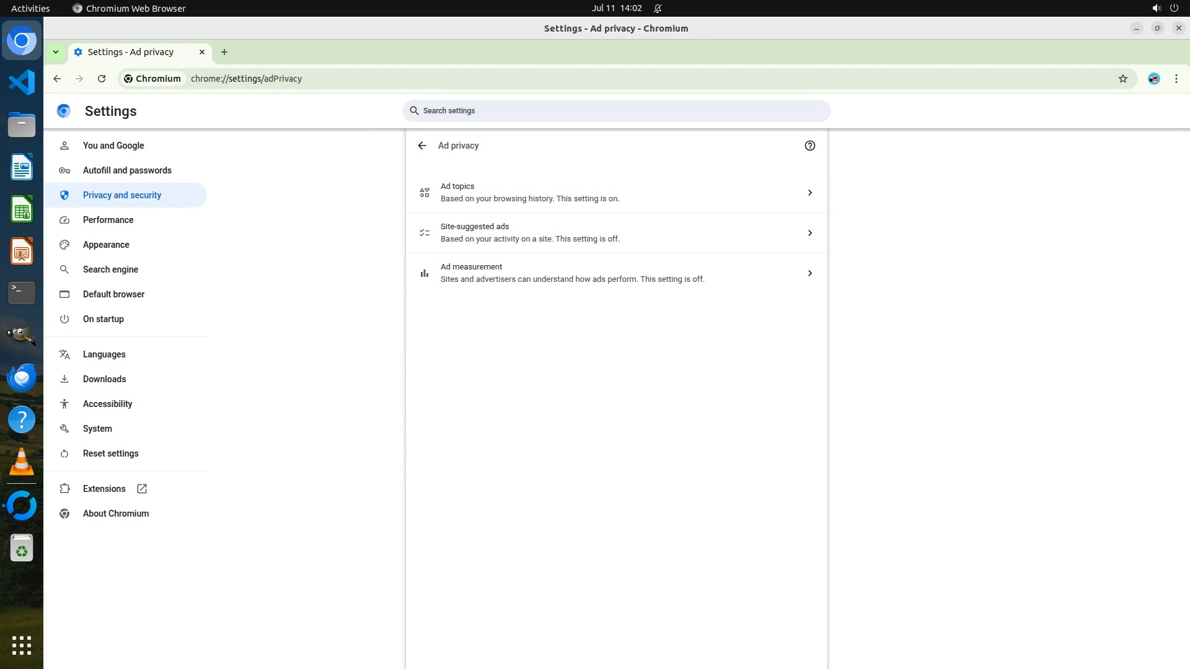Expand the Ad measurement row
Image resolution: width=1190 pixels, height=669 pixels.
809,273
